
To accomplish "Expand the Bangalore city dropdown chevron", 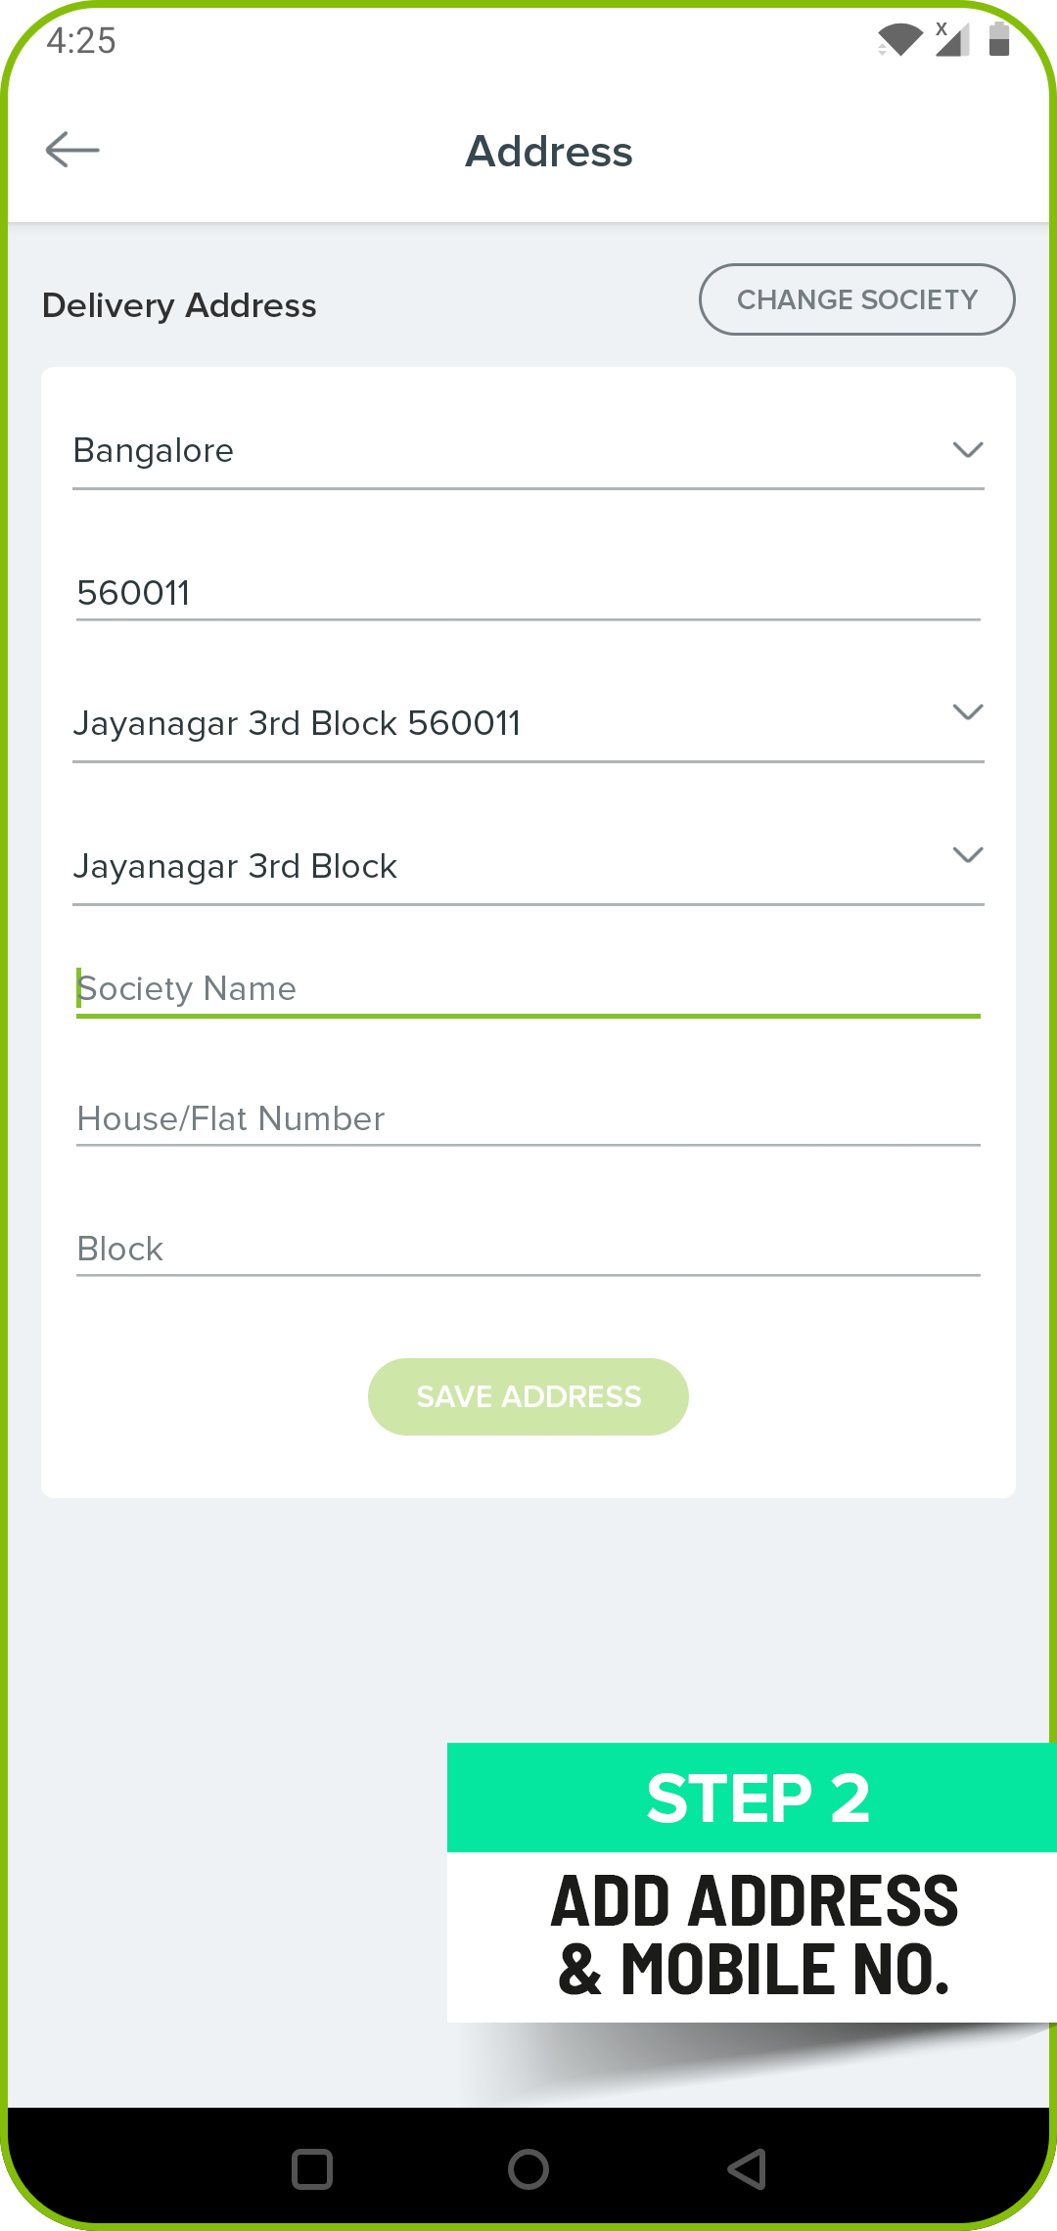I will 967,450.
